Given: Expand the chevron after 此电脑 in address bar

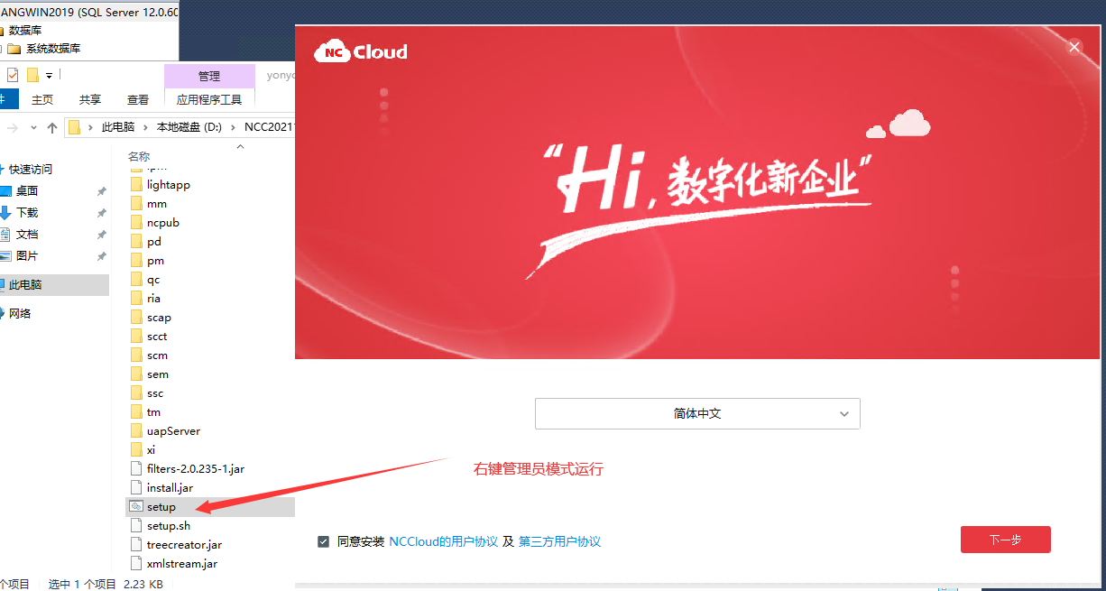Looking at the screenshot, I should click(146, 127).
